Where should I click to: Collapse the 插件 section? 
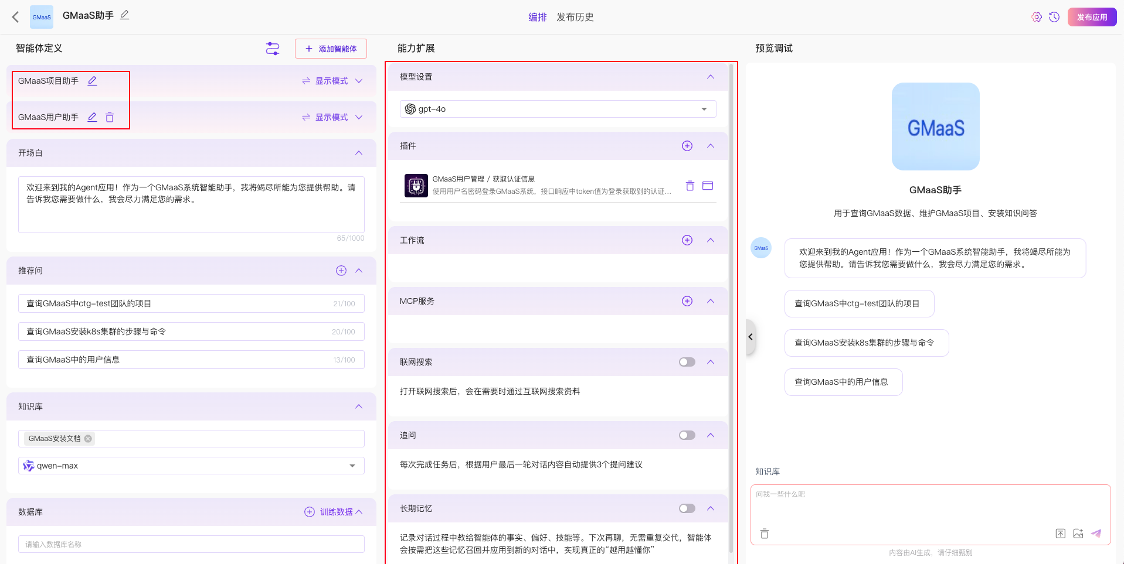click(x=711, y=146)
